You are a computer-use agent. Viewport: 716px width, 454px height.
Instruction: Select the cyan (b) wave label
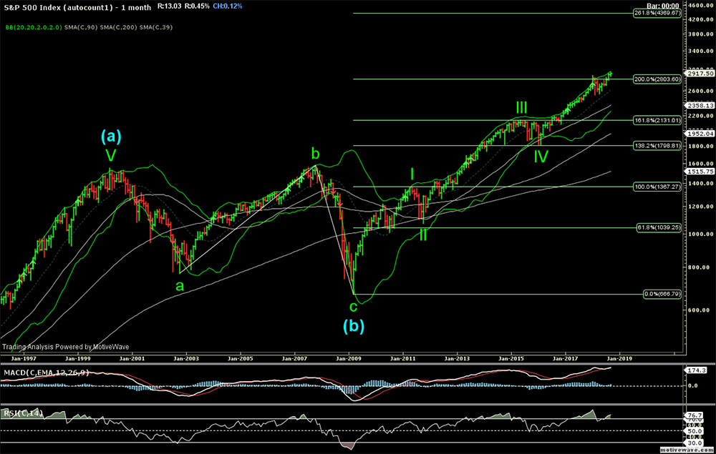tap(353, 326)
